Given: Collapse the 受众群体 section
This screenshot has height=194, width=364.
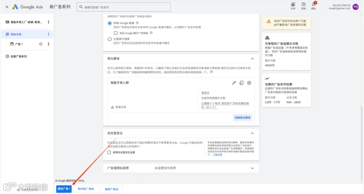Looking at the screenshot, I should click(252, 59).
